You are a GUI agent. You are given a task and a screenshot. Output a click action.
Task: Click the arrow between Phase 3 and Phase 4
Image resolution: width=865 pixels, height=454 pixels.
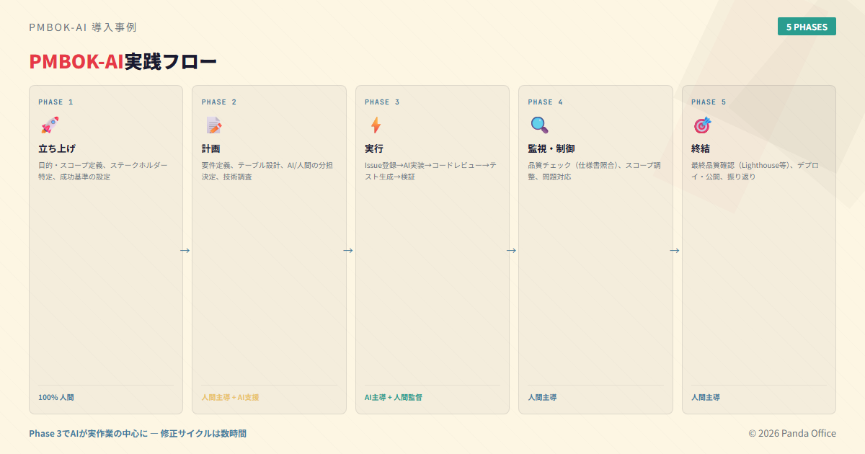[511, 250]
